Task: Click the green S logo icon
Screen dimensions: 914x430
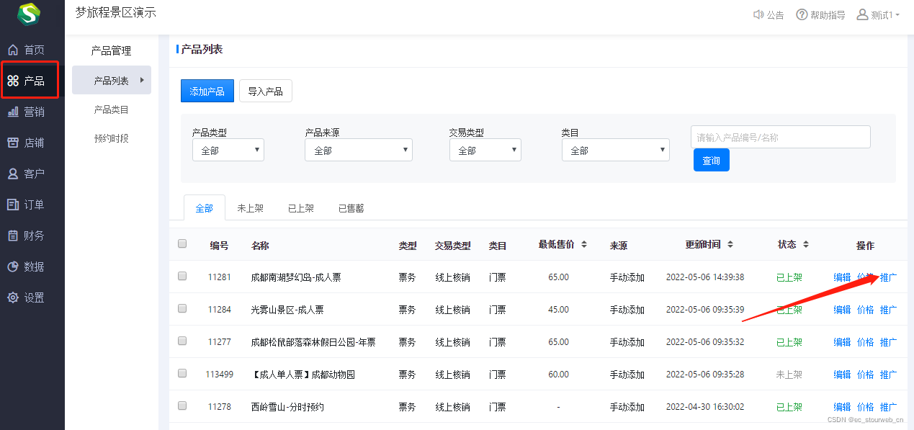Action: 30,14
